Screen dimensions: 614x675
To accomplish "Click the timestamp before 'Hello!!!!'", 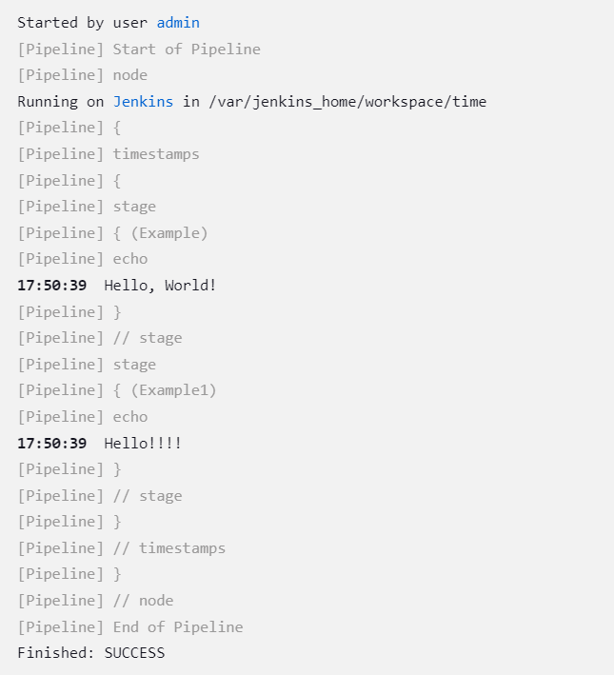I will [51, 444].
